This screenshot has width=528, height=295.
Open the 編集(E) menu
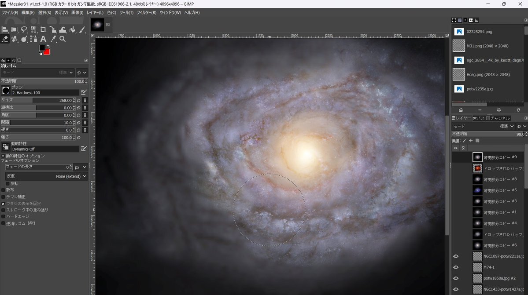(28, 13)
